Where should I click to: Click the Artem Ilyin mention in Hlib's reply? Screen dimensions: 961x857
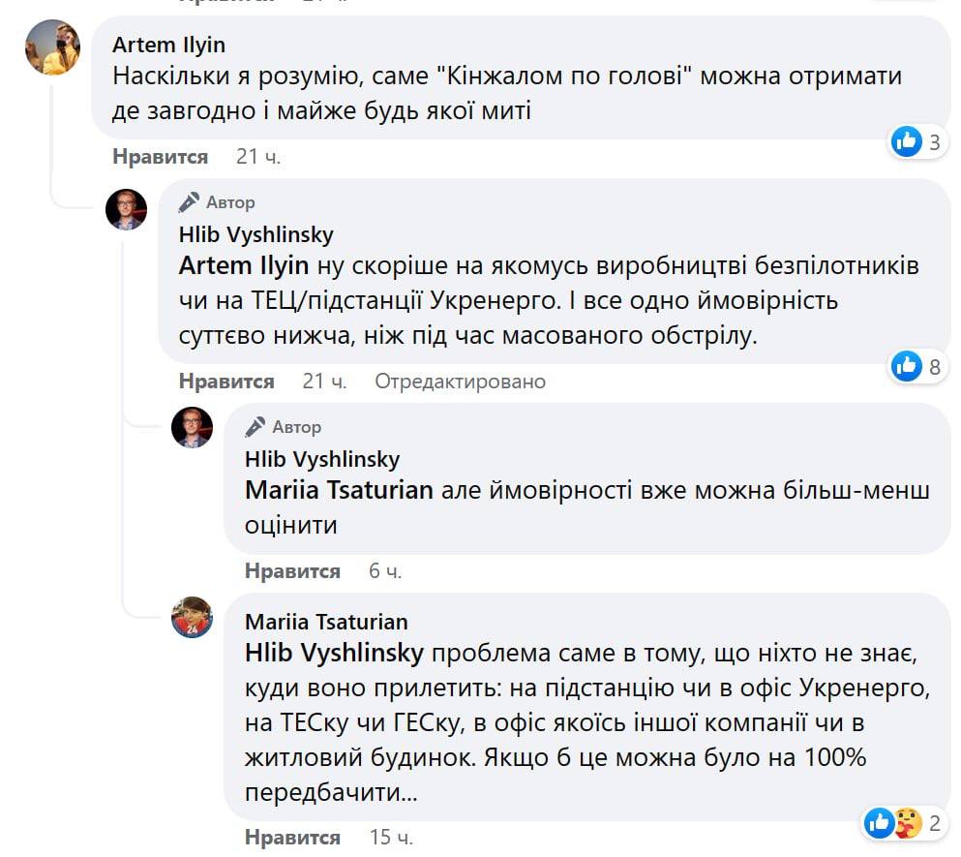(244, 265)
